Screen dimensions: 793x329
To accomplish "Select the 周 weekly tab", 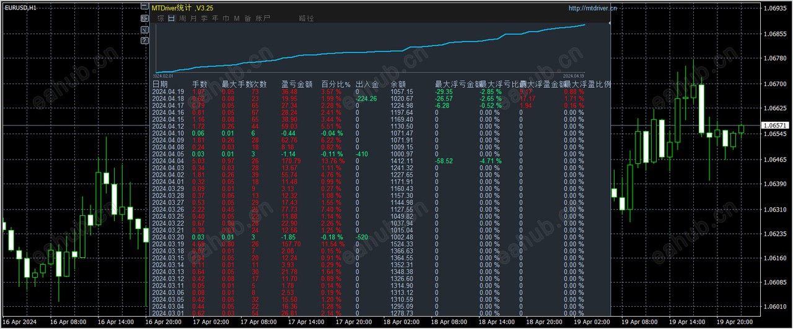I will coord(182,19).
